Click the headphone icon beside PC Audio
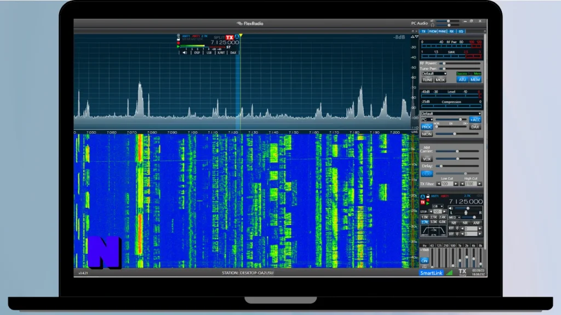Screen dimensions: 561x315 point(433,25)
